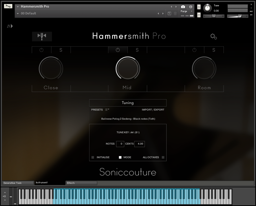Adjust the master Tune knob

click(x=208, y=8)
